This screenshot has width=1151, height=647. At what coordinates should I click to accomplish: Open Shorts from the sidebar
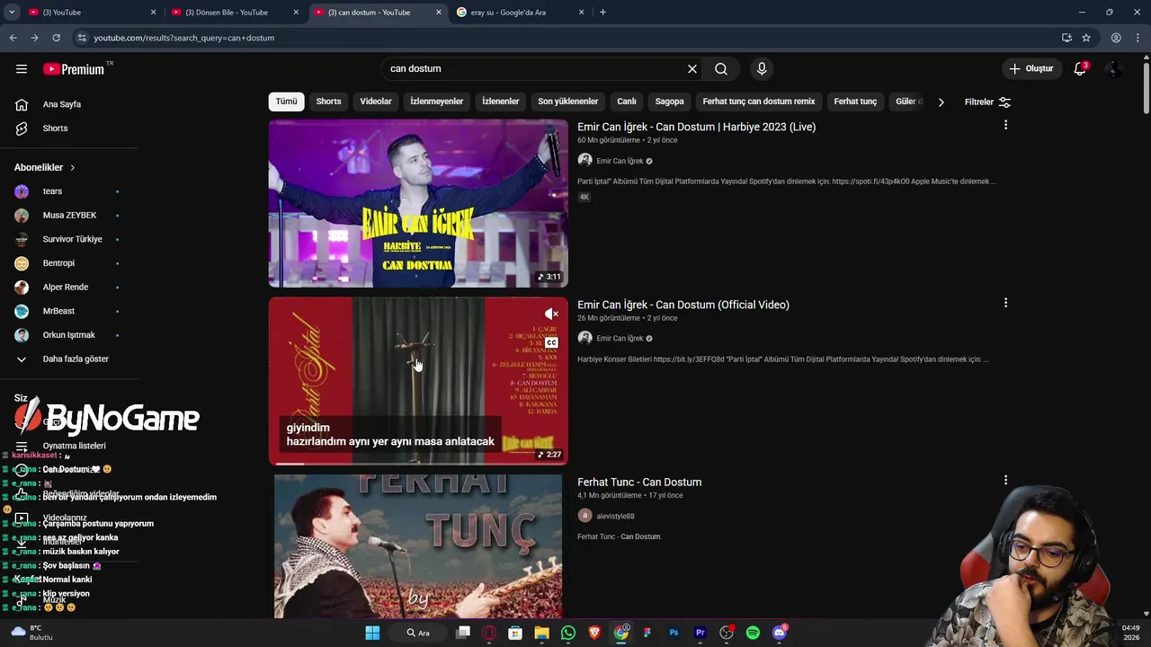pos(55,129)
